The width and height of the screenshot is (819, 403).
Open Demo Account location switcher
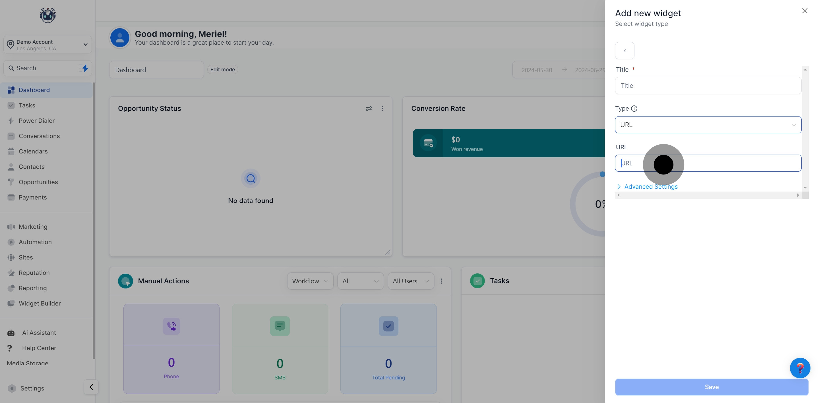[x=48, y=45]
